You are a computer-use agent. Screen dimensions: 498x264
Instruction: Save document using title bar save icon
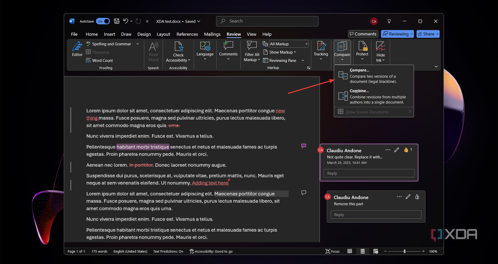[117, 21]
